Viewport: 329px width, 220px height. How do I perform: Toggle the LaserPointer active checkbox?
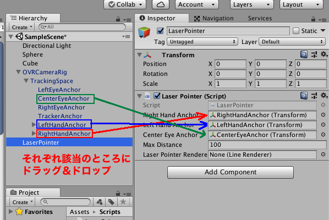160,31
